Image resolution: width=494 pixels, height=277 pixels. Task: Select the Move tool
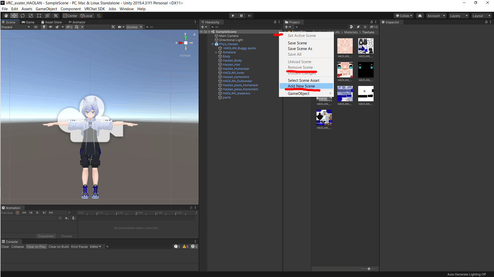[14, 16]
